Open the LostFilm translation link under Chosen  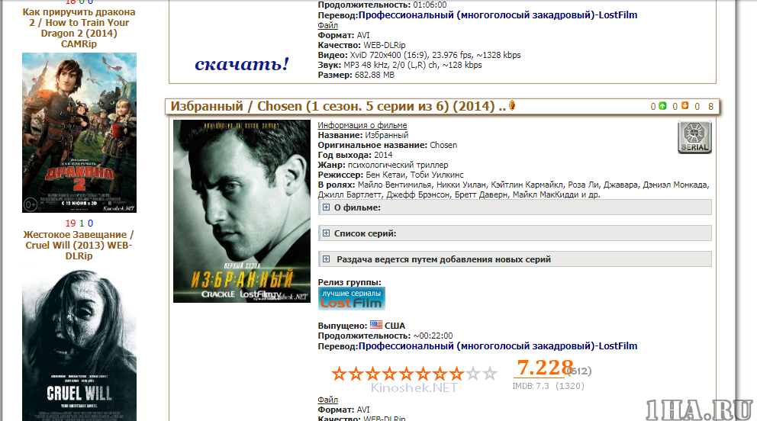coord(498,346)
